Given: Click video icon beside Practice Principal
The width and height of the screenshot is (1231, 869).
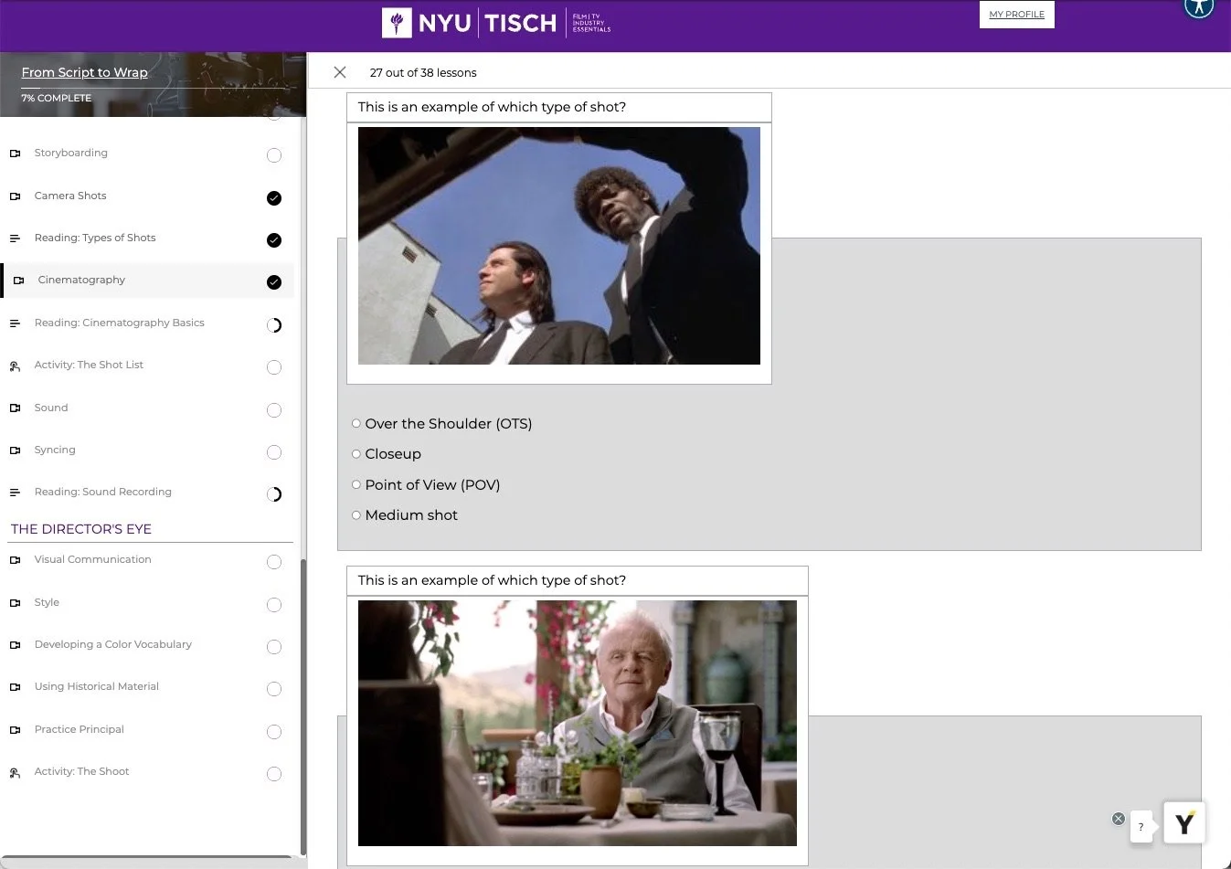Looking at the screenshot, I should click(15, 730).
